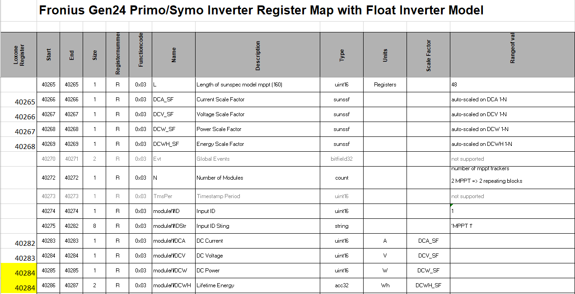Select the Registernummer column header
The height and width of the screenshot is (294, 575).
(117, 55)
